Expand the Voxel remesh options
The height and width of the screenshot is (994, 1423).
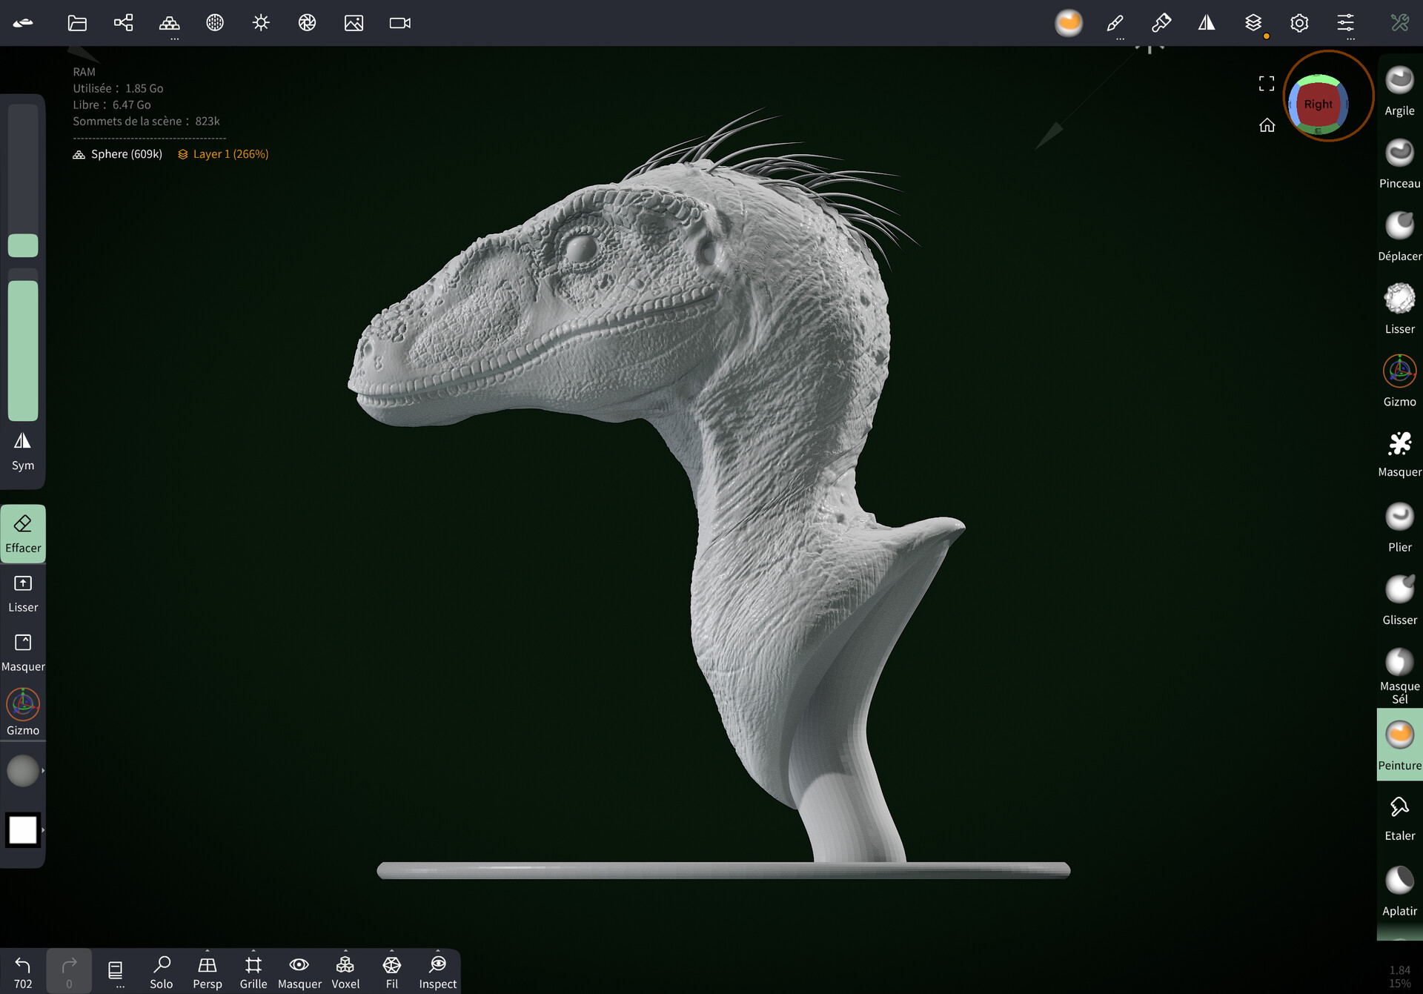coord(345,951)
